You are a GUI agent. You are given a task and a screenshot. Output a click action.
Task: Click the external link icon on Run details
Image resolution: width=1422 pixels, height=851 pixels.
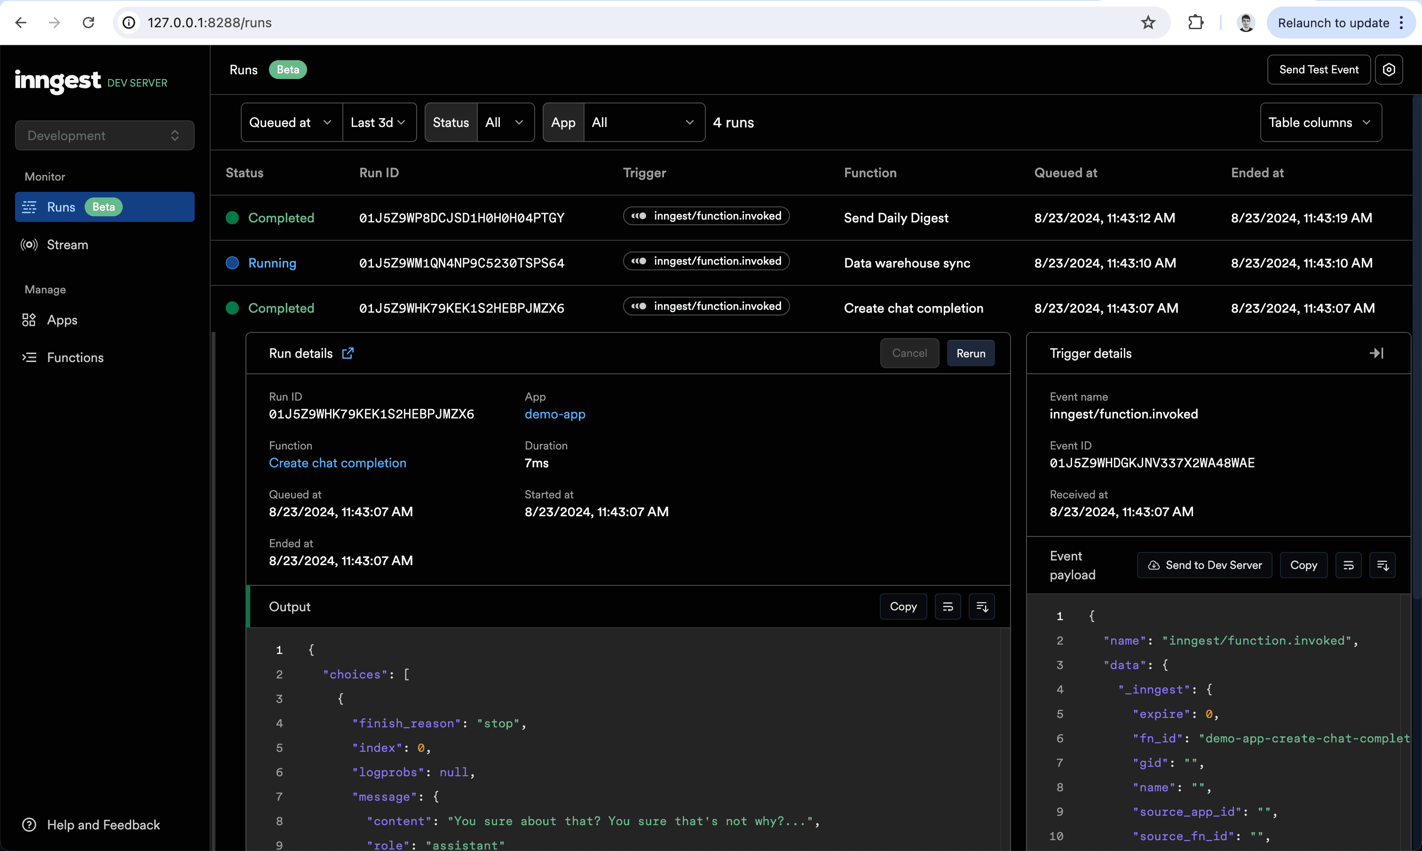[348, 353]
